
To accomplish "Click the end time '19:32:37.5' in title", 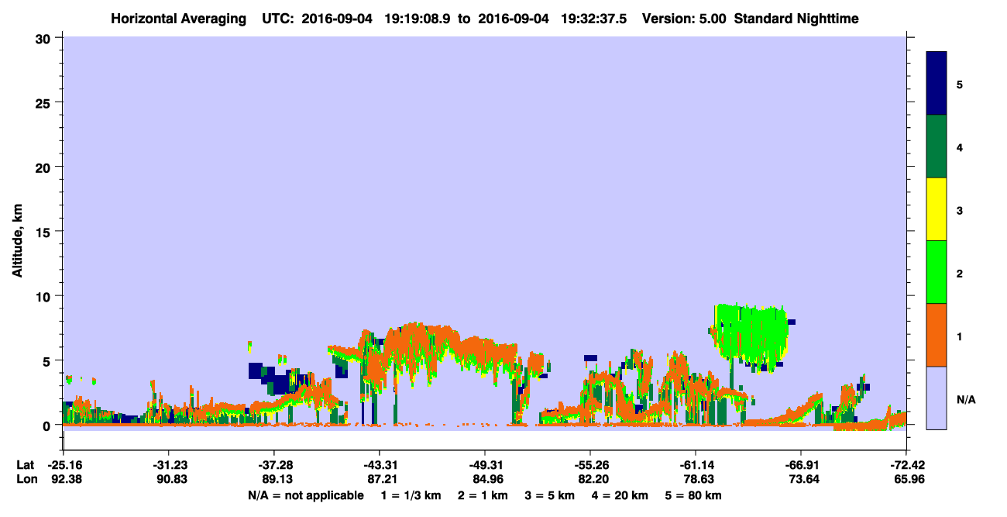I will pyautogui.click(x=593, y=19).
